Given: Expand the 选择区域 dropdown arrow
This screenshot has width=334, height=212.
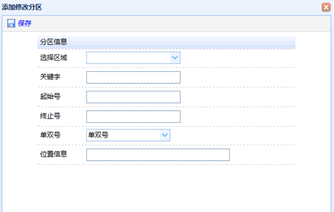Looking at the screenshot, I should coord(175,58).
